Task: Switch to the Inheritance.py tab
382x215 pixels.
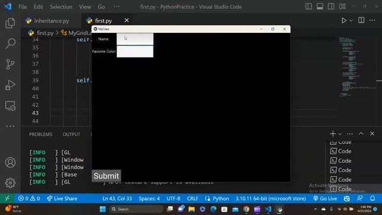Action: click(51, 21)
